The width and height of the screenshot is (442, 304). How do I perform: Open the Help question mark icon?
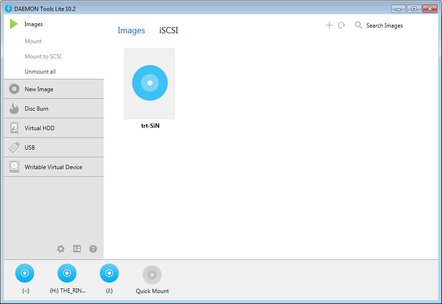(93, 248)
